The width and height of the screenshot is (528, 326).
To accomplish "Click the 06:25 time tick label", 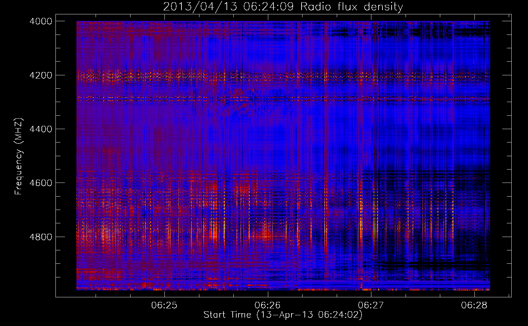I will pyautogui.click(x=164, y=305).
